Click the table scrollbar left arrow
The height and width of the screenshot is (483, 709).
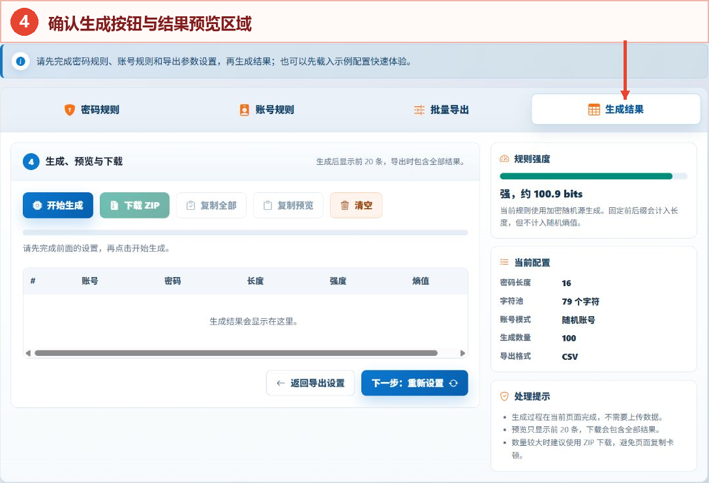coord(28,353)
